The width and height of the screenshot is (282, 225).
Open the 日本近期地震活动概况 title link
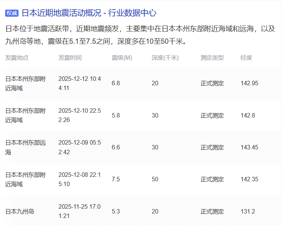(x=89, y=13)
